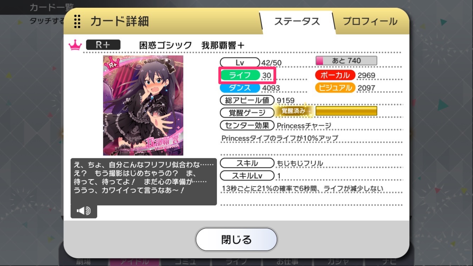Tap the 総アピール値 label
The height and width of the screenshot is (266, 473).
[x=247, y=100]
